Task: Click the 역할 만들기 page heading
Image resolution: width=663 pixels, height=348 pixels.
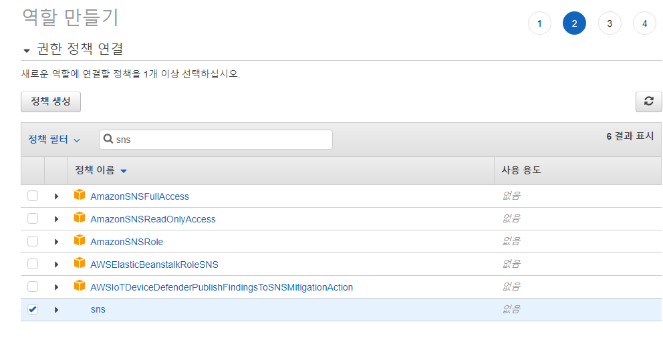Action: coord(70,17)
